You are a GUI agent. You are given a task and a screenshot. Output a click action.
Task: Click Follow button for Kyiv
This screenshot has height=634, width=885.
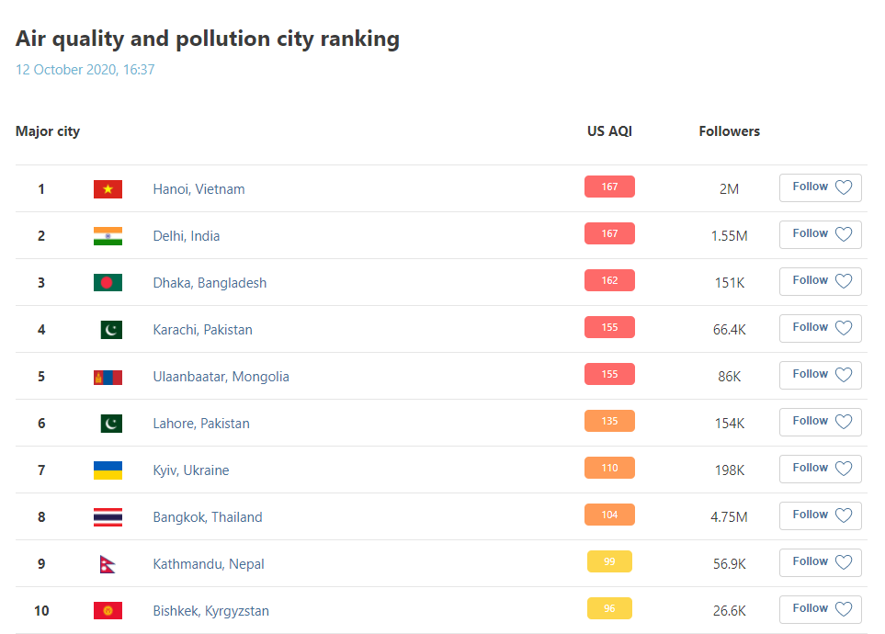coord(820,469)
